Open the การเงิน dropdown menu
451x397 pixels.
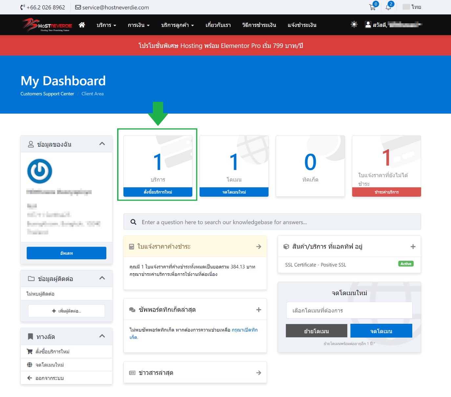click(139, 25)
